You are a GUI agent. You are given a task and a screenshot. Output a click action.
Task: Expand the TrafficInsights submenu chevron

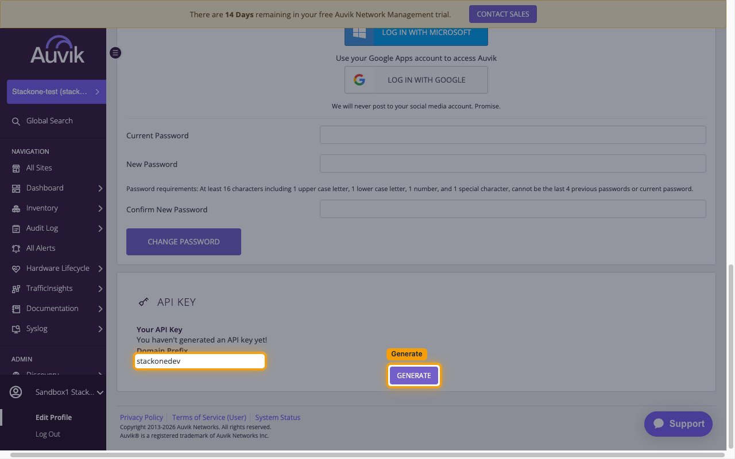100,289
